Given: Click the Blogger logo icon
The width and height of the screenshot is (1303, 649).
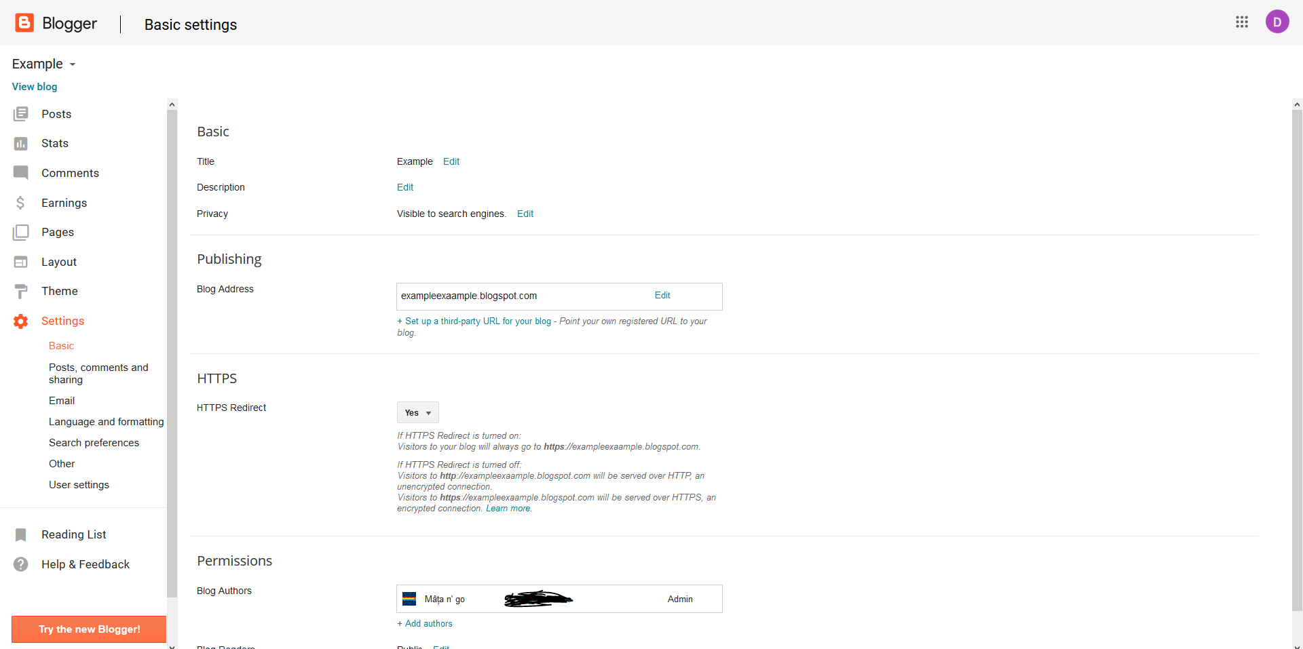Looking at the screenshot, I should point(24,23).
